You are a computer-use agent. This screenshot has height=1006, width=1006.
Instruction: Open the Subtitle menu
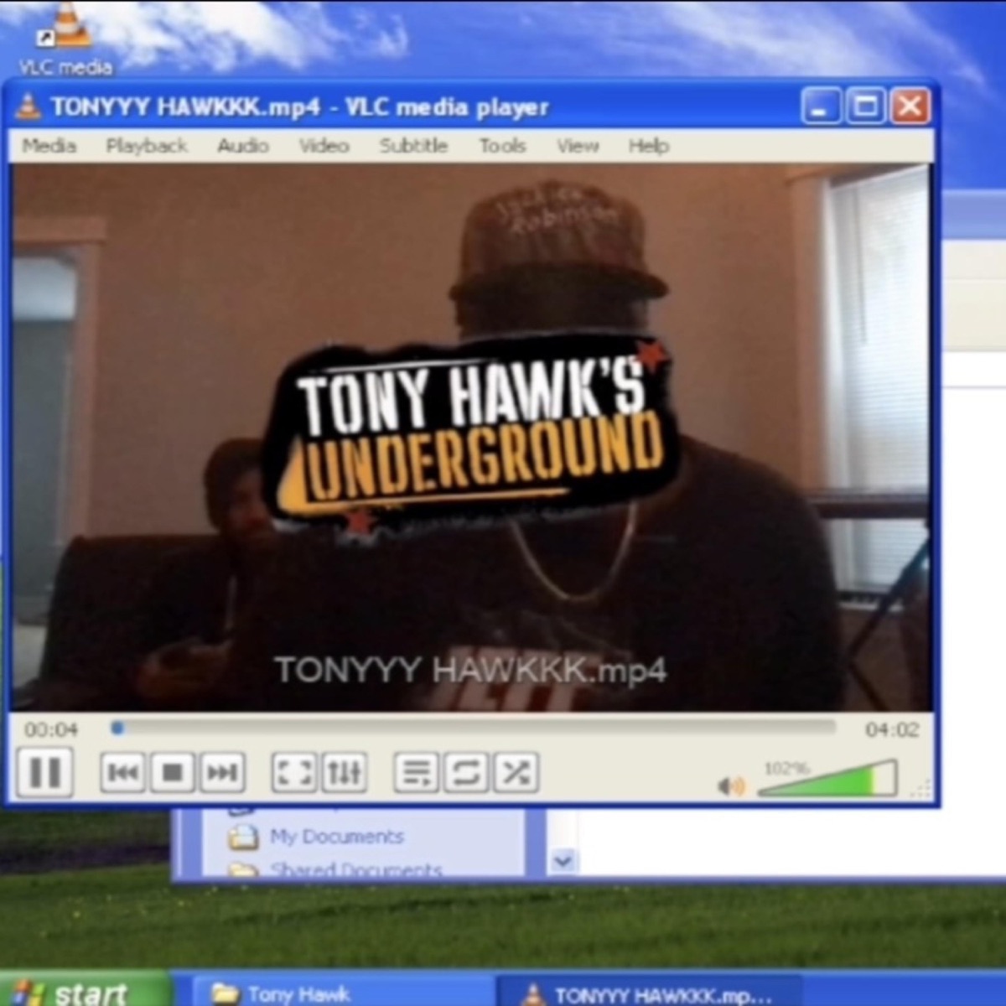coord(413,146)
